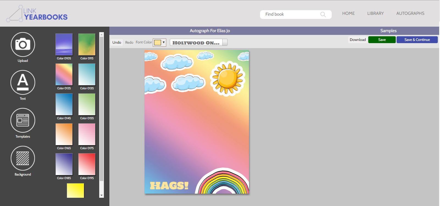The height and width of the screenshot is (206, 440).
Task: Select Autograph For Elias Jo tab
Action: coord(210,31)
